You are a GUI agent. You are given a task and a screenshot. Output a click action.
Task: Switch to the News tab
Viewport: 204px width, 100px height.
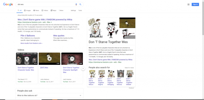click(x=36, y=11)
